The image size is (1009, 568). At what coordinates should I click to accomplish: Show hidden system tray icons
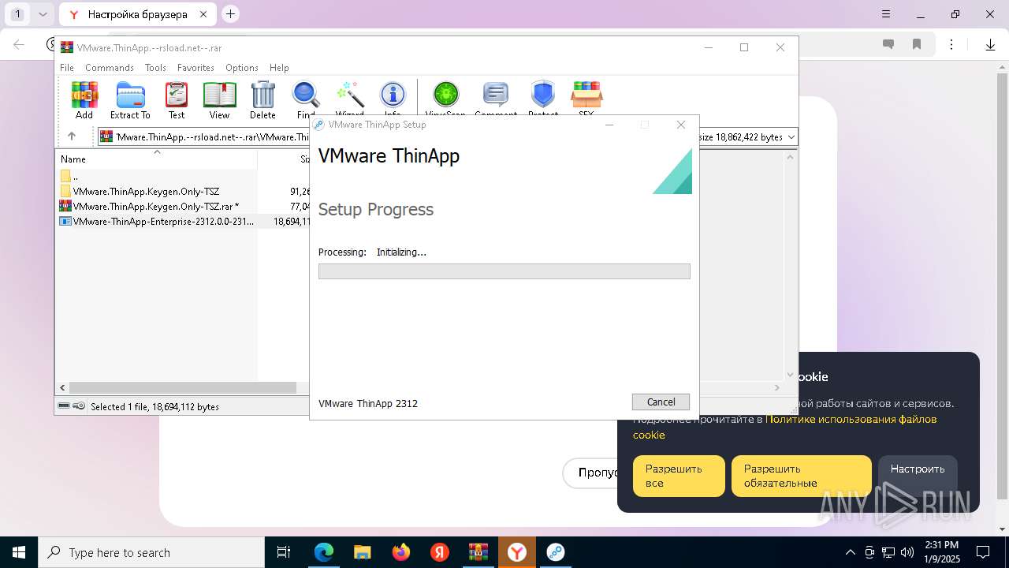850,552
